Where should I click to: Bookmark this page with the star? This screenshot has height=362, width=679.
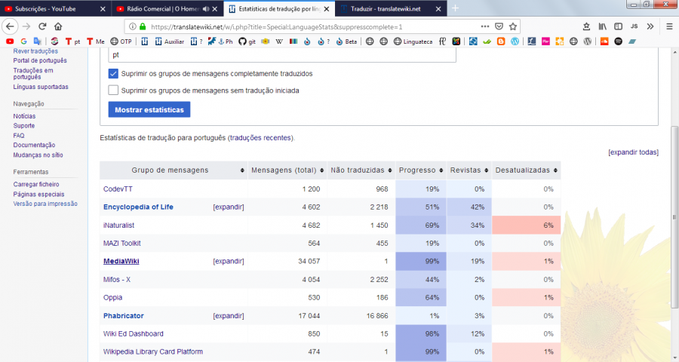coord(513,27)
